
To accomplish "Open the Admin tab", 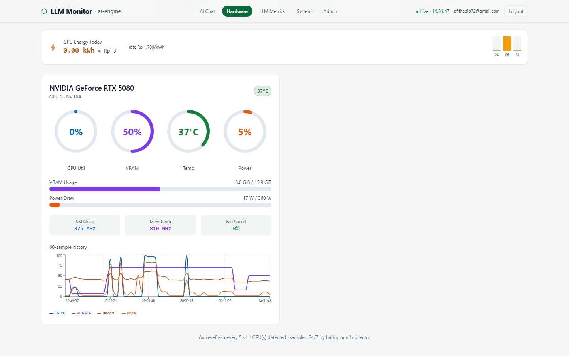I will (x=330, y=11).
